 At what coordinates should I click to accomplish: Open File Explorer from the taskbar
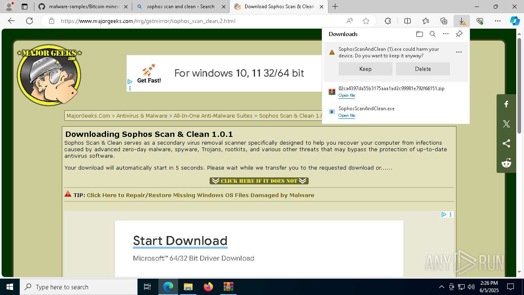188,287
